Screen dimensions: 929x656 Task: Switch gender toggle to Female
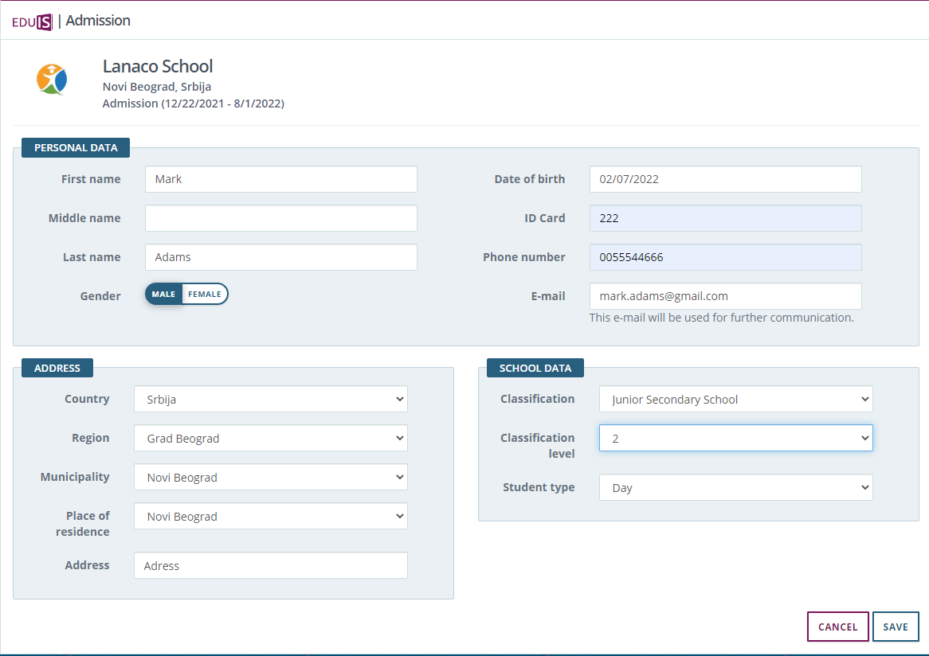(205, 295)
